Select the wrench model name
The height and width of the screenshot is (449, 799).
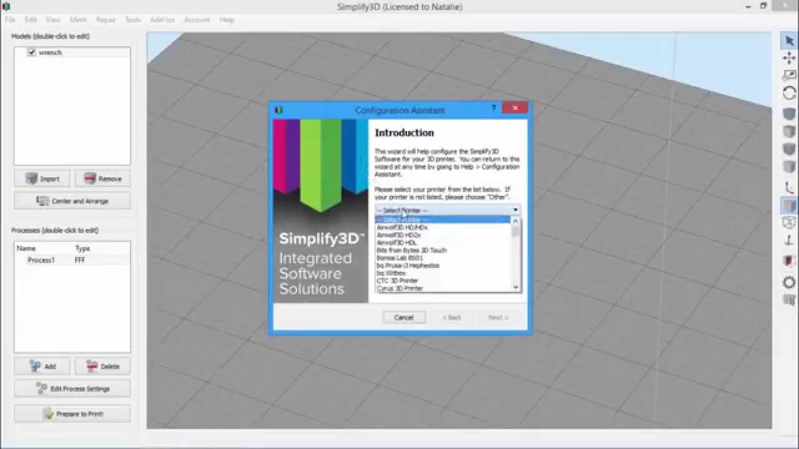(x=50, y=53)
